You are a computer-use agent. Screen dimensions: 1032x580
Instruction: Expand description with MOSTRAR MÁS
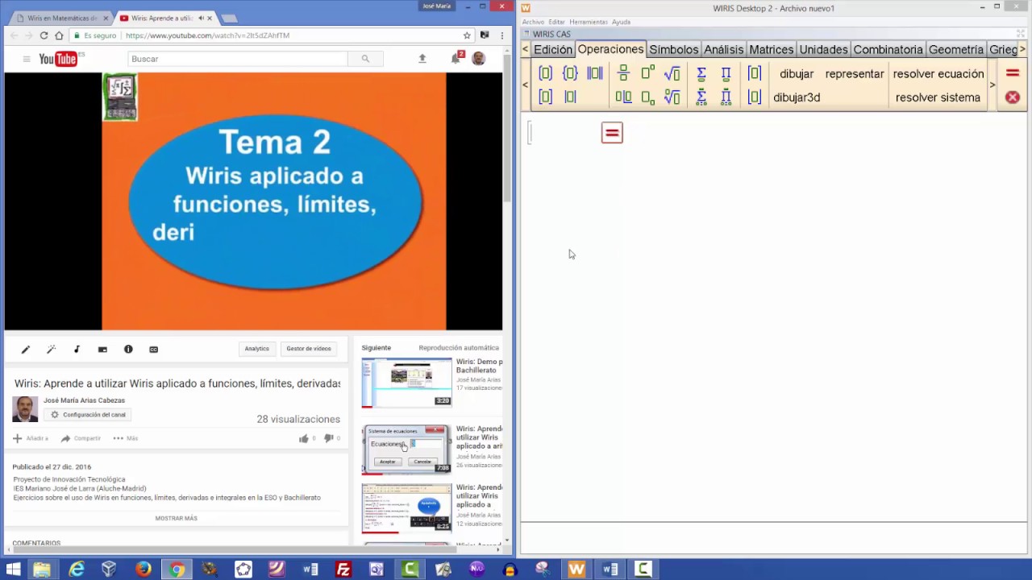click(176, 518)
